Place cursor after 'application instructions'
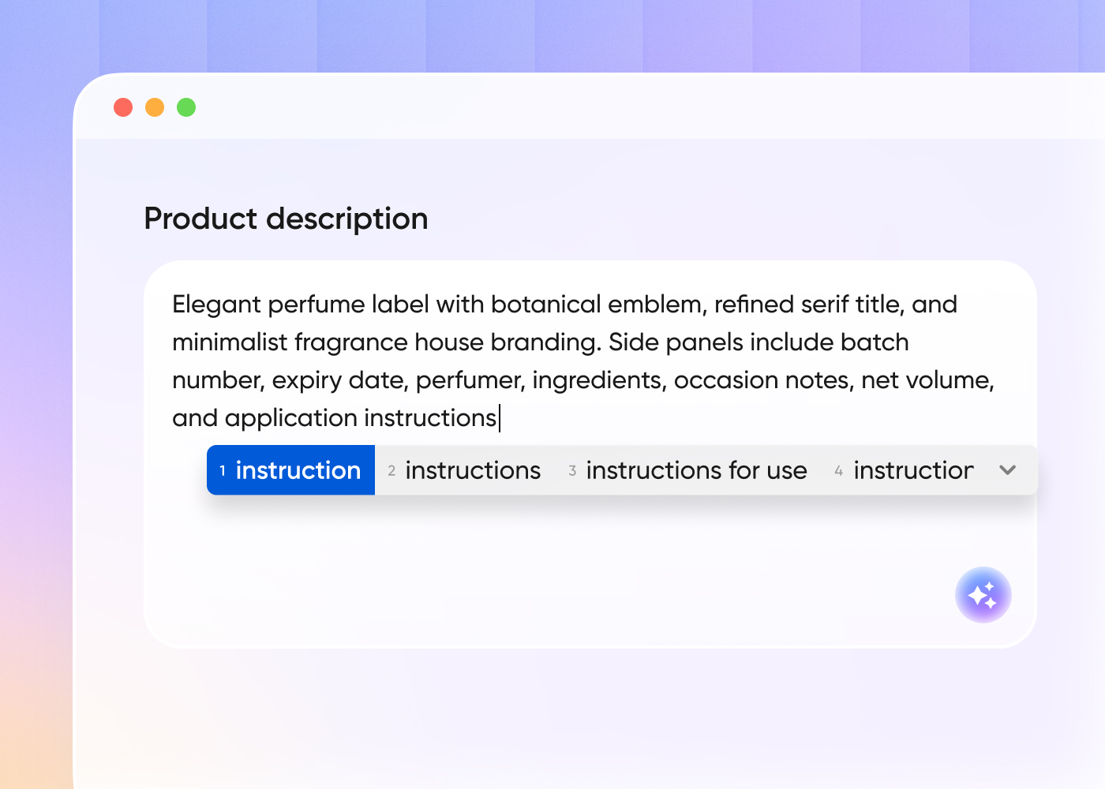This screenshot has width=1105, height=789. [x=500, y=417]
